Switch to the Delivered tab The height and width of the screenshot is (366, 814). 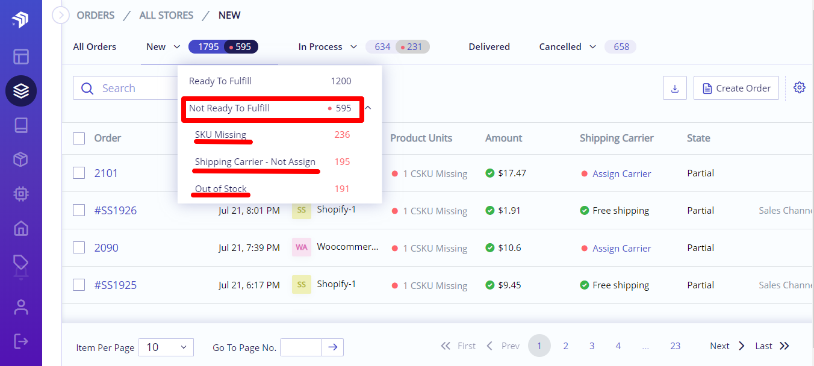click(x=489, y=47)
